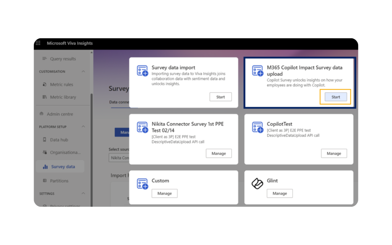Manage the Nikita Connector Survey

coord(219,154)
